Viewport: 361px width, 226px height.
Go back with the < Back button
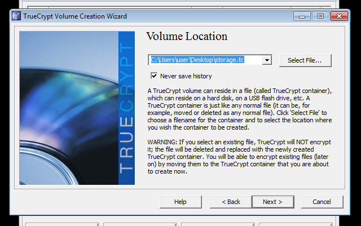[231, 202]
